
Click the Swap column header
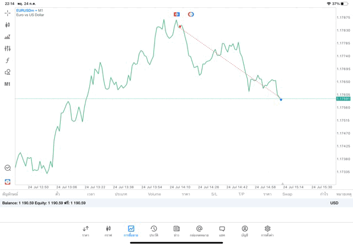287,194
